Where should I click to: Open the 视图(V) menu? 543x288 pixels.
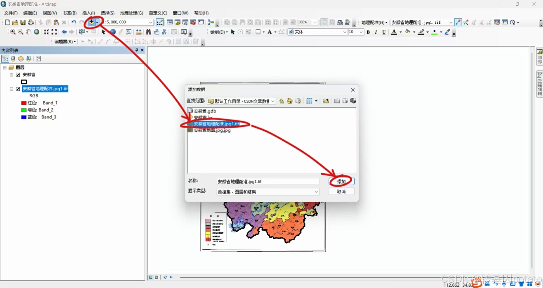pos(50,13)
